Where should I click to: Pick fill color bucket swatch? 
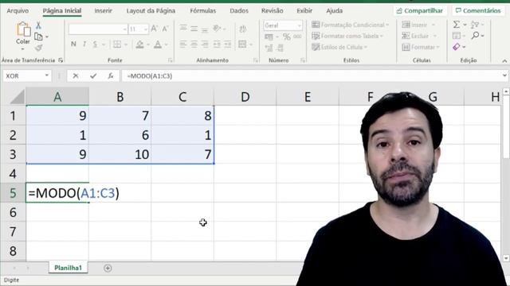(x=140, y=44)
